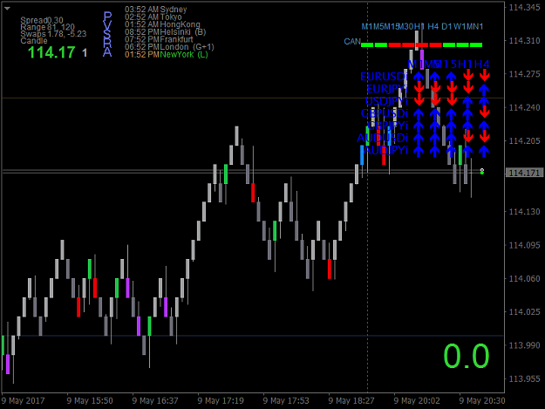
Task: Click the 114.345 price axis label
Action: tap(524, 7)
